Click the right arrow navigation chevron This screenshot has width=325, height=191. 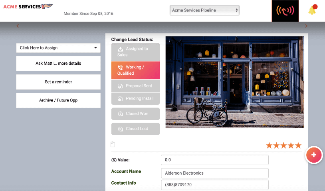click(306, 26)
